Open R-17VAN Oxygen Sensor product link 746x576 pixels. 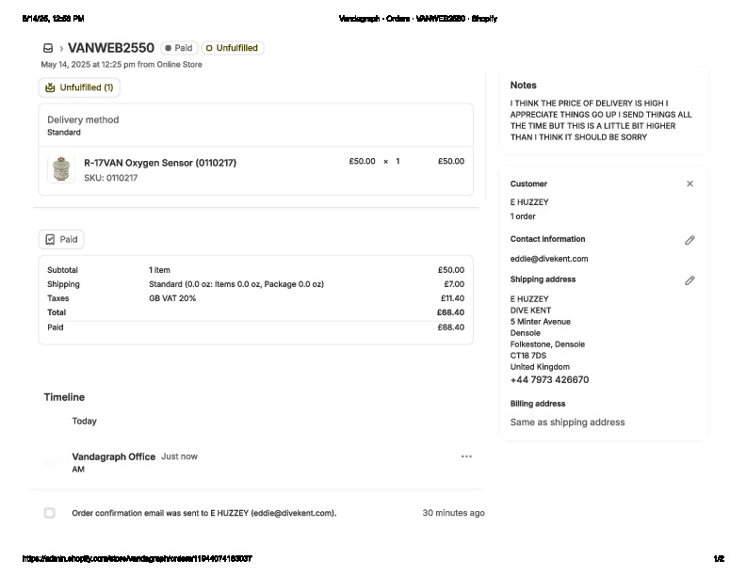[160, 163]
